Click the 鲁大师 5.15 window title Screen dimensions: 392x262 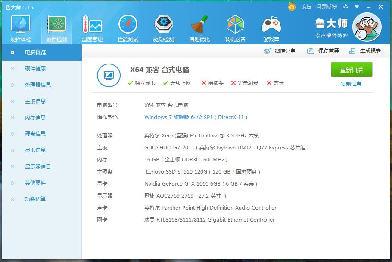(x=19, y=7)
